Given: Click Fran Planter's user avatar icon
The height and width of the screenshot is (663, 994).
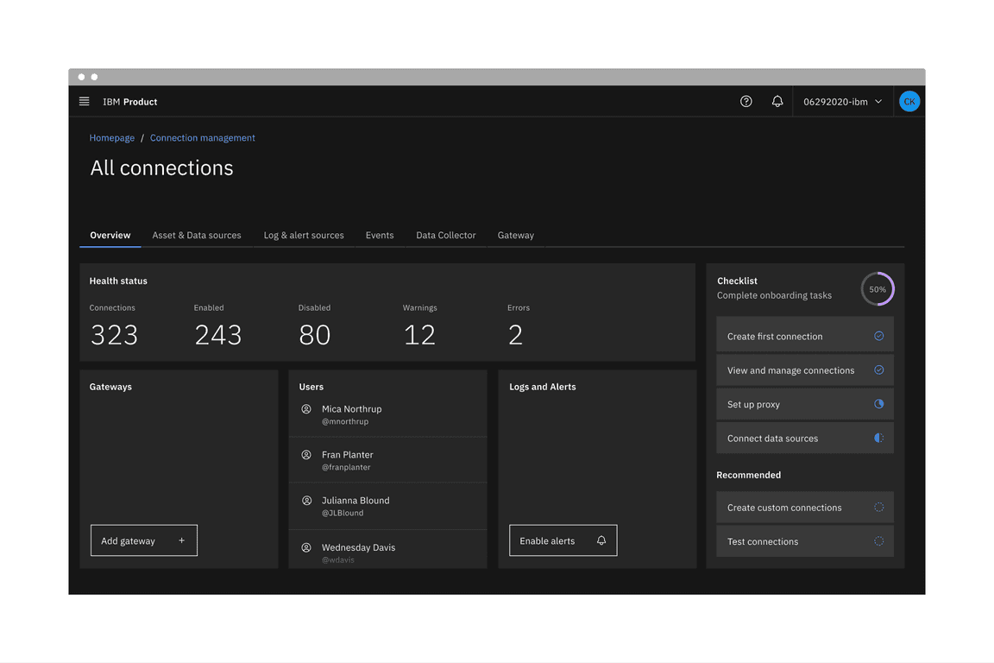Looking at the screenshot, I should 306,455.
